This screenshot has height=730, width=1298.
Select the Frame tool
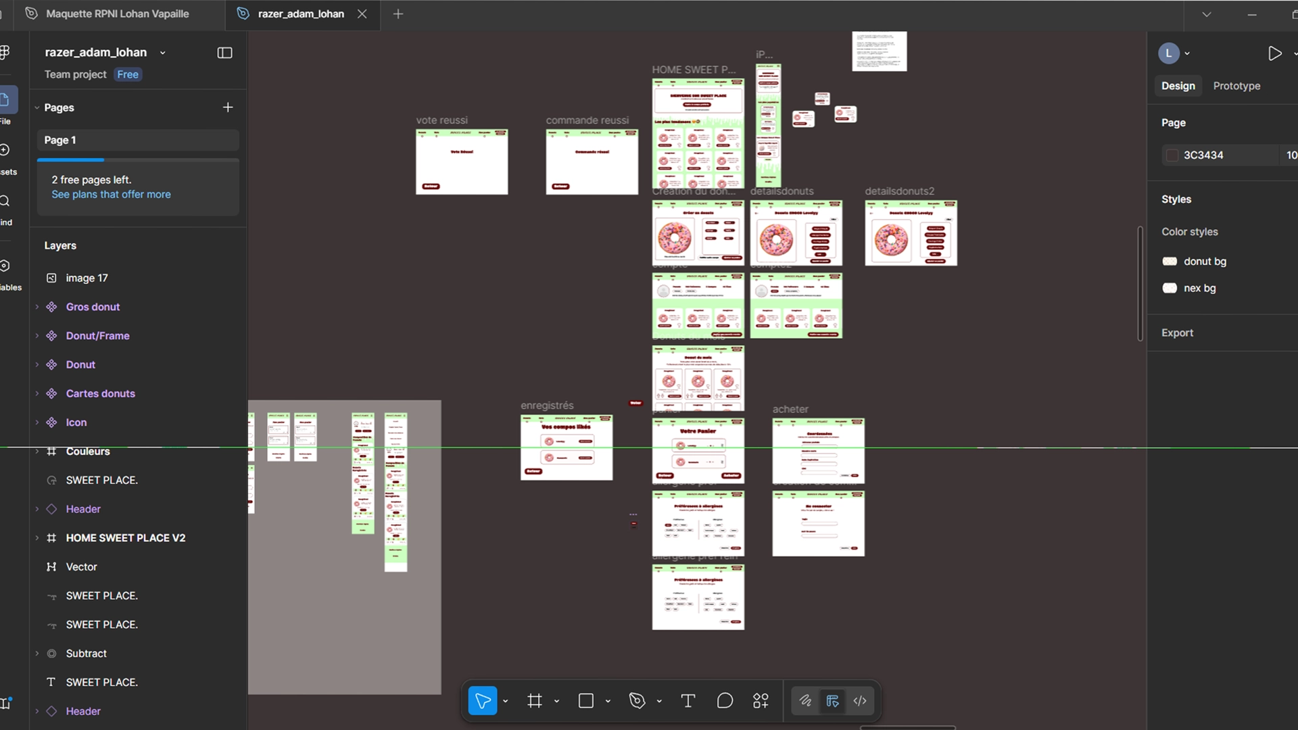pyautogui.click(x=535, y=701)
